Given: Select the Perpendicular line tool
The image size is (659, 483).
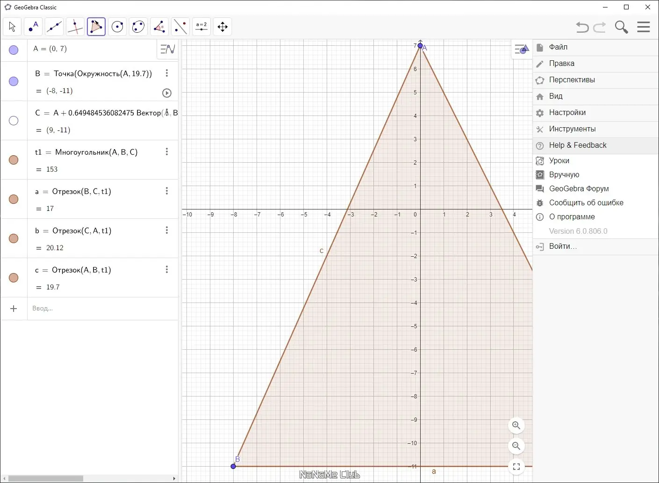Looking at the screenshot, I should (x=75, y=27).
